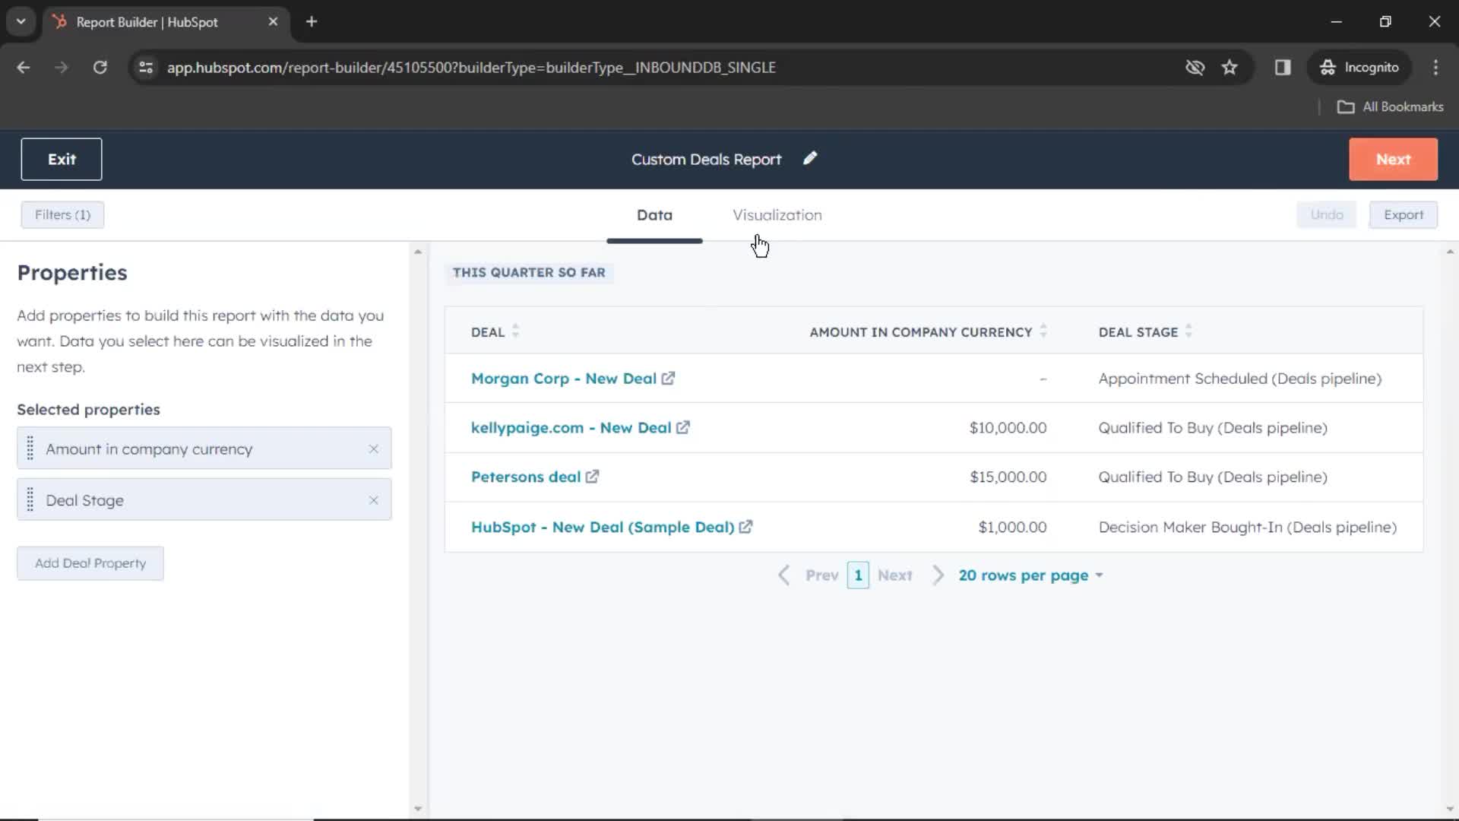Click the Incognito profile indicator
Viewport: 1459px width, 821px height.
[x=1359, y=68]
